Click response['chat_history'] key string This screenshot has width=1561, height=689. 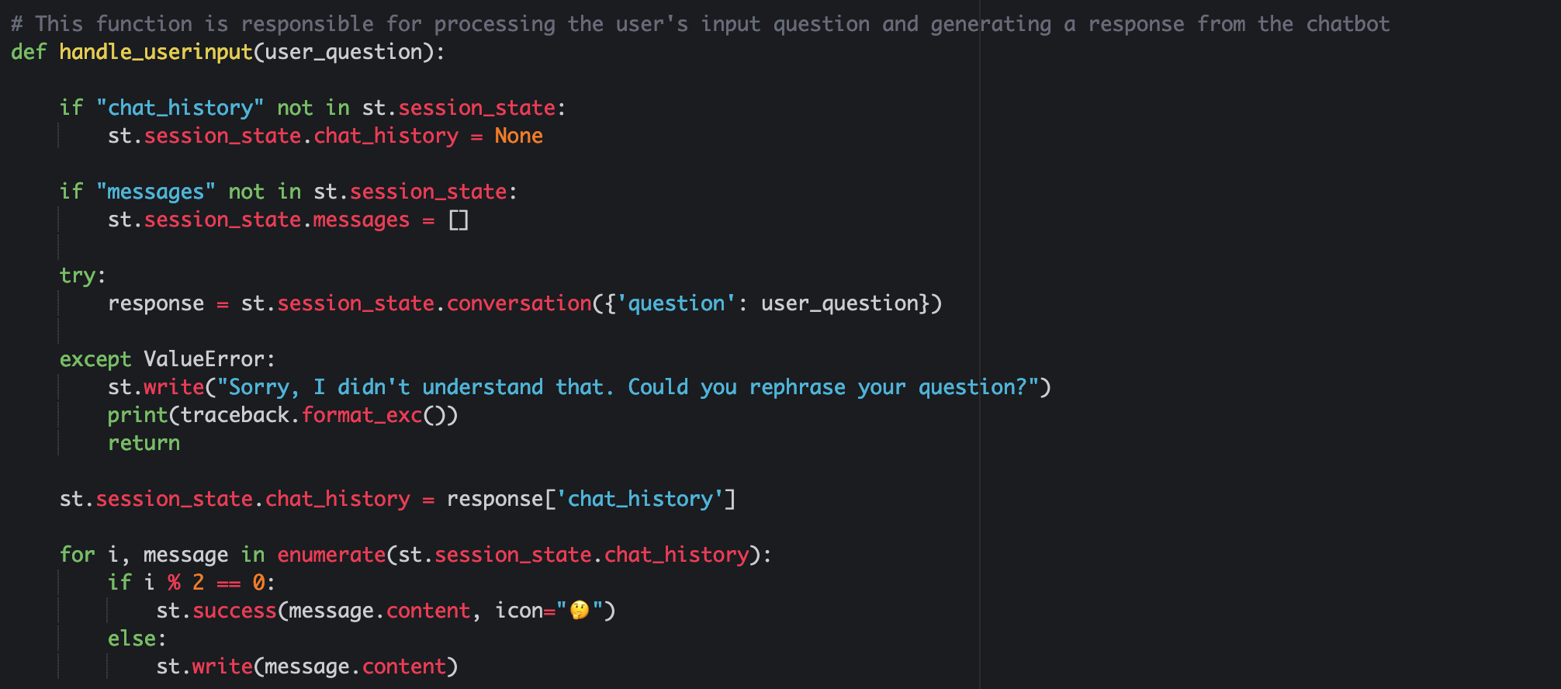pos(640,499)
